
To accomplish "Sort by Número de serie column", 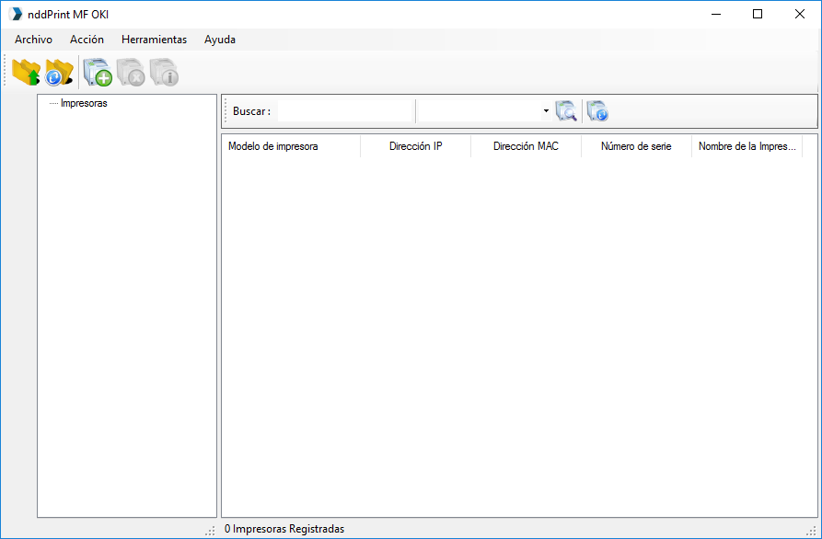I will click(636, 146).
